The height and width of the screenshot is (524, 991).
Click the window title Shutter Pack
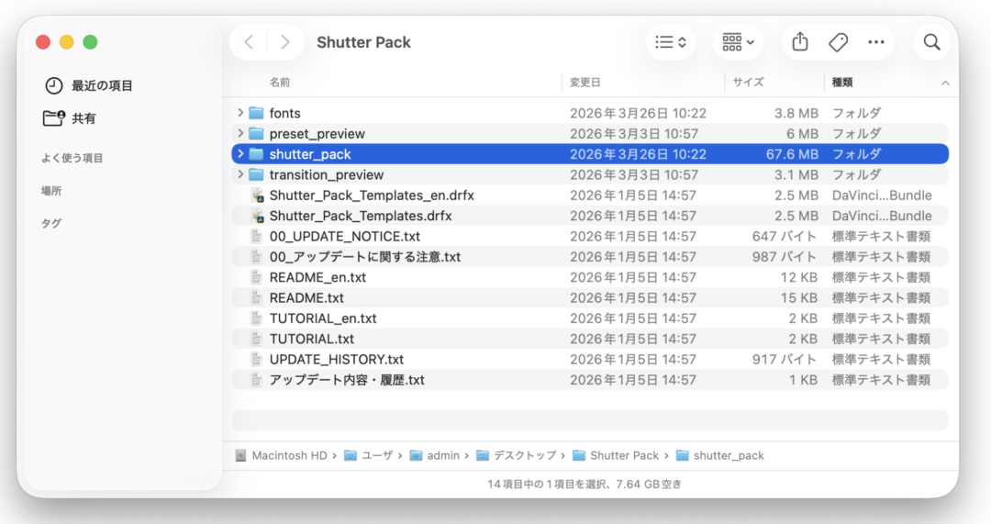363,42
